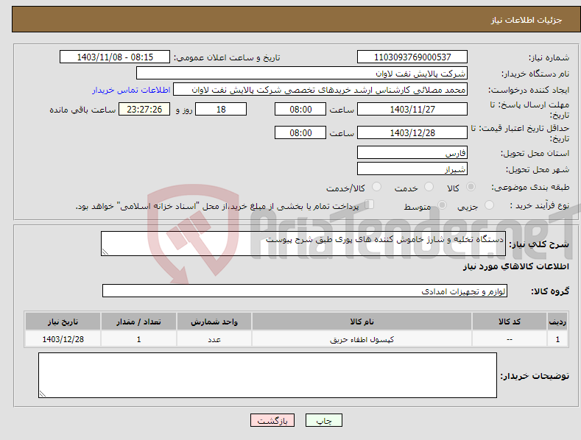Click the resize handle of description textarea
This screenshot has height=440, width=581.
[105, 252]
